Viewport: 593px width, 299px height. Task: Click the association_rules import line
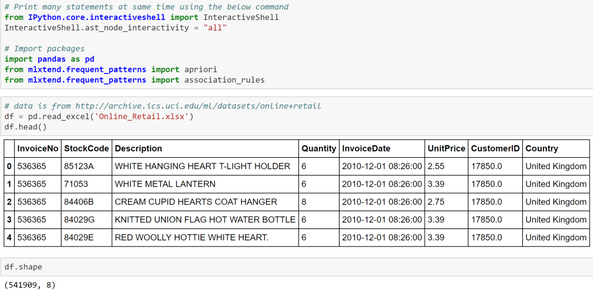(x=134, y=80)
